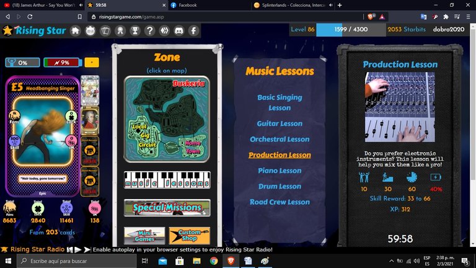
Task: Open the Discord icon
Action: click(179, 30)
